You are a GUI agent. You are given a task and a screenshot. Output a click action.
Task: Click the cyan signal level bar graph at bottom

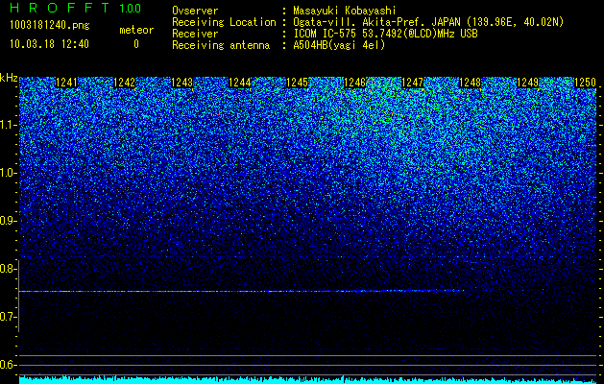[308, 380]
